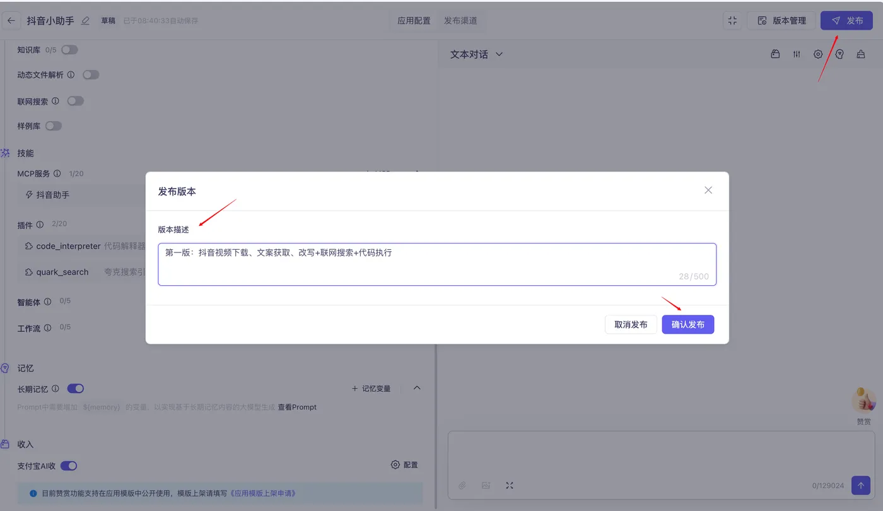Image resolution: width=883 pixels, height=511 pixels.
Task: Click the info icon beside 插件
Action: pyautogui.click(x=40, y=225)
